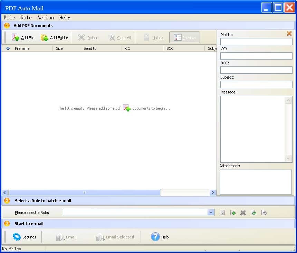This screenshot has width=297, height=253.
Task: Click the Delete toolbar button
Action: tap(88, 38)
